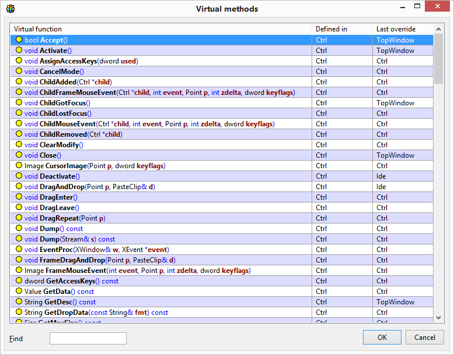Click the yellow icon next to CancelMode()
Screen dimensions: 454x355
click(19, 72)
